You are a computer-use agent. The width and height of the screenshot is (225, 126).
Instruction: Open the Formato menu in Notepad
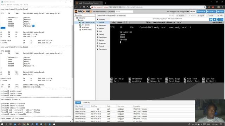pyautogui.click(x=16, y=5)
